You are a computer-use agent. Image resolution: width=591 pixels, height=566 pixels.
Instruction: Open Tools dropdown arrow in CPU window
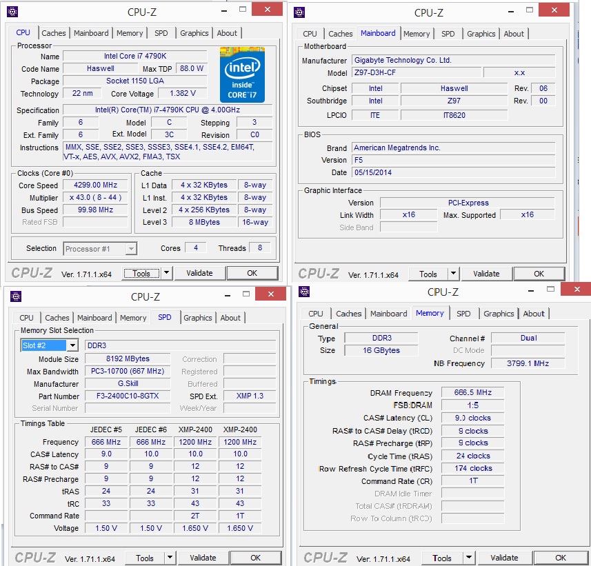click(x=167, y=273)
